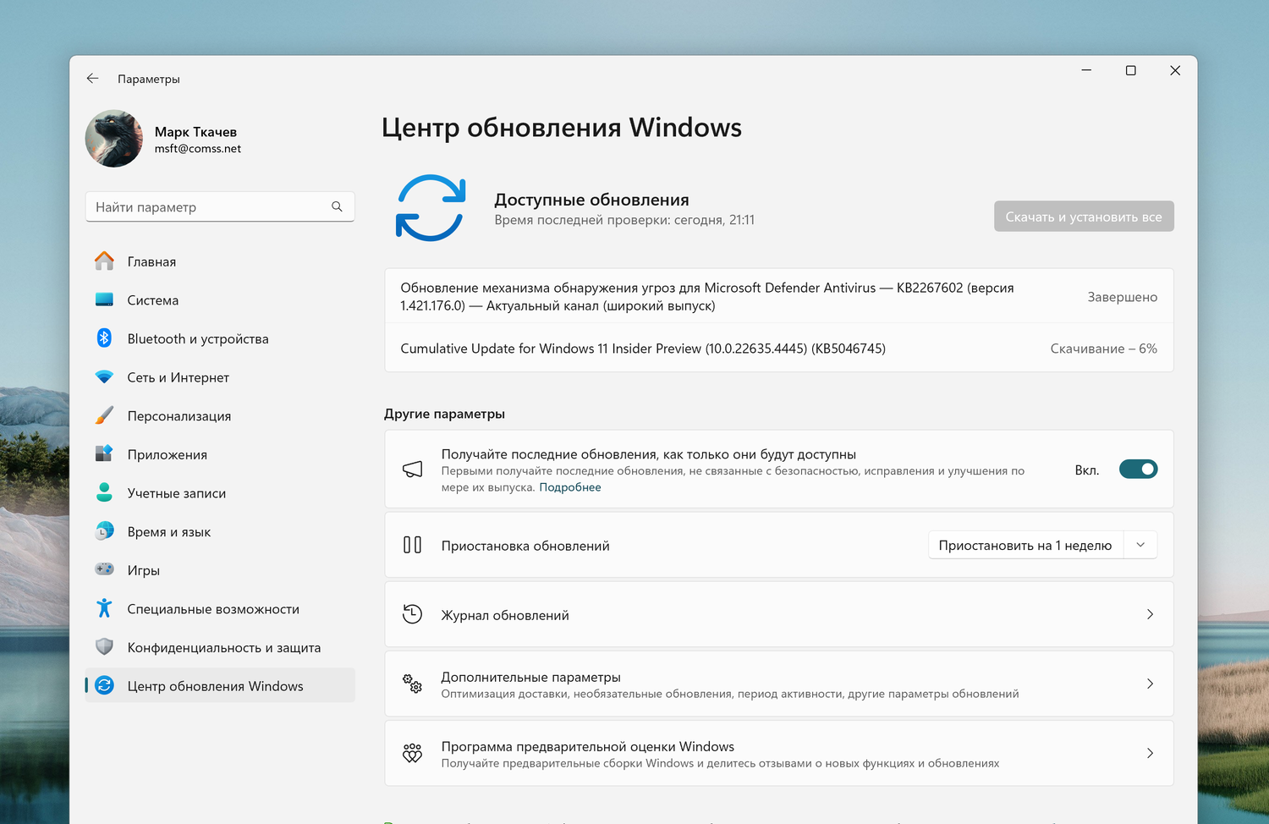
Task: Open Программа предварительной оценки Windows row
Action: [x=779, y=753]
